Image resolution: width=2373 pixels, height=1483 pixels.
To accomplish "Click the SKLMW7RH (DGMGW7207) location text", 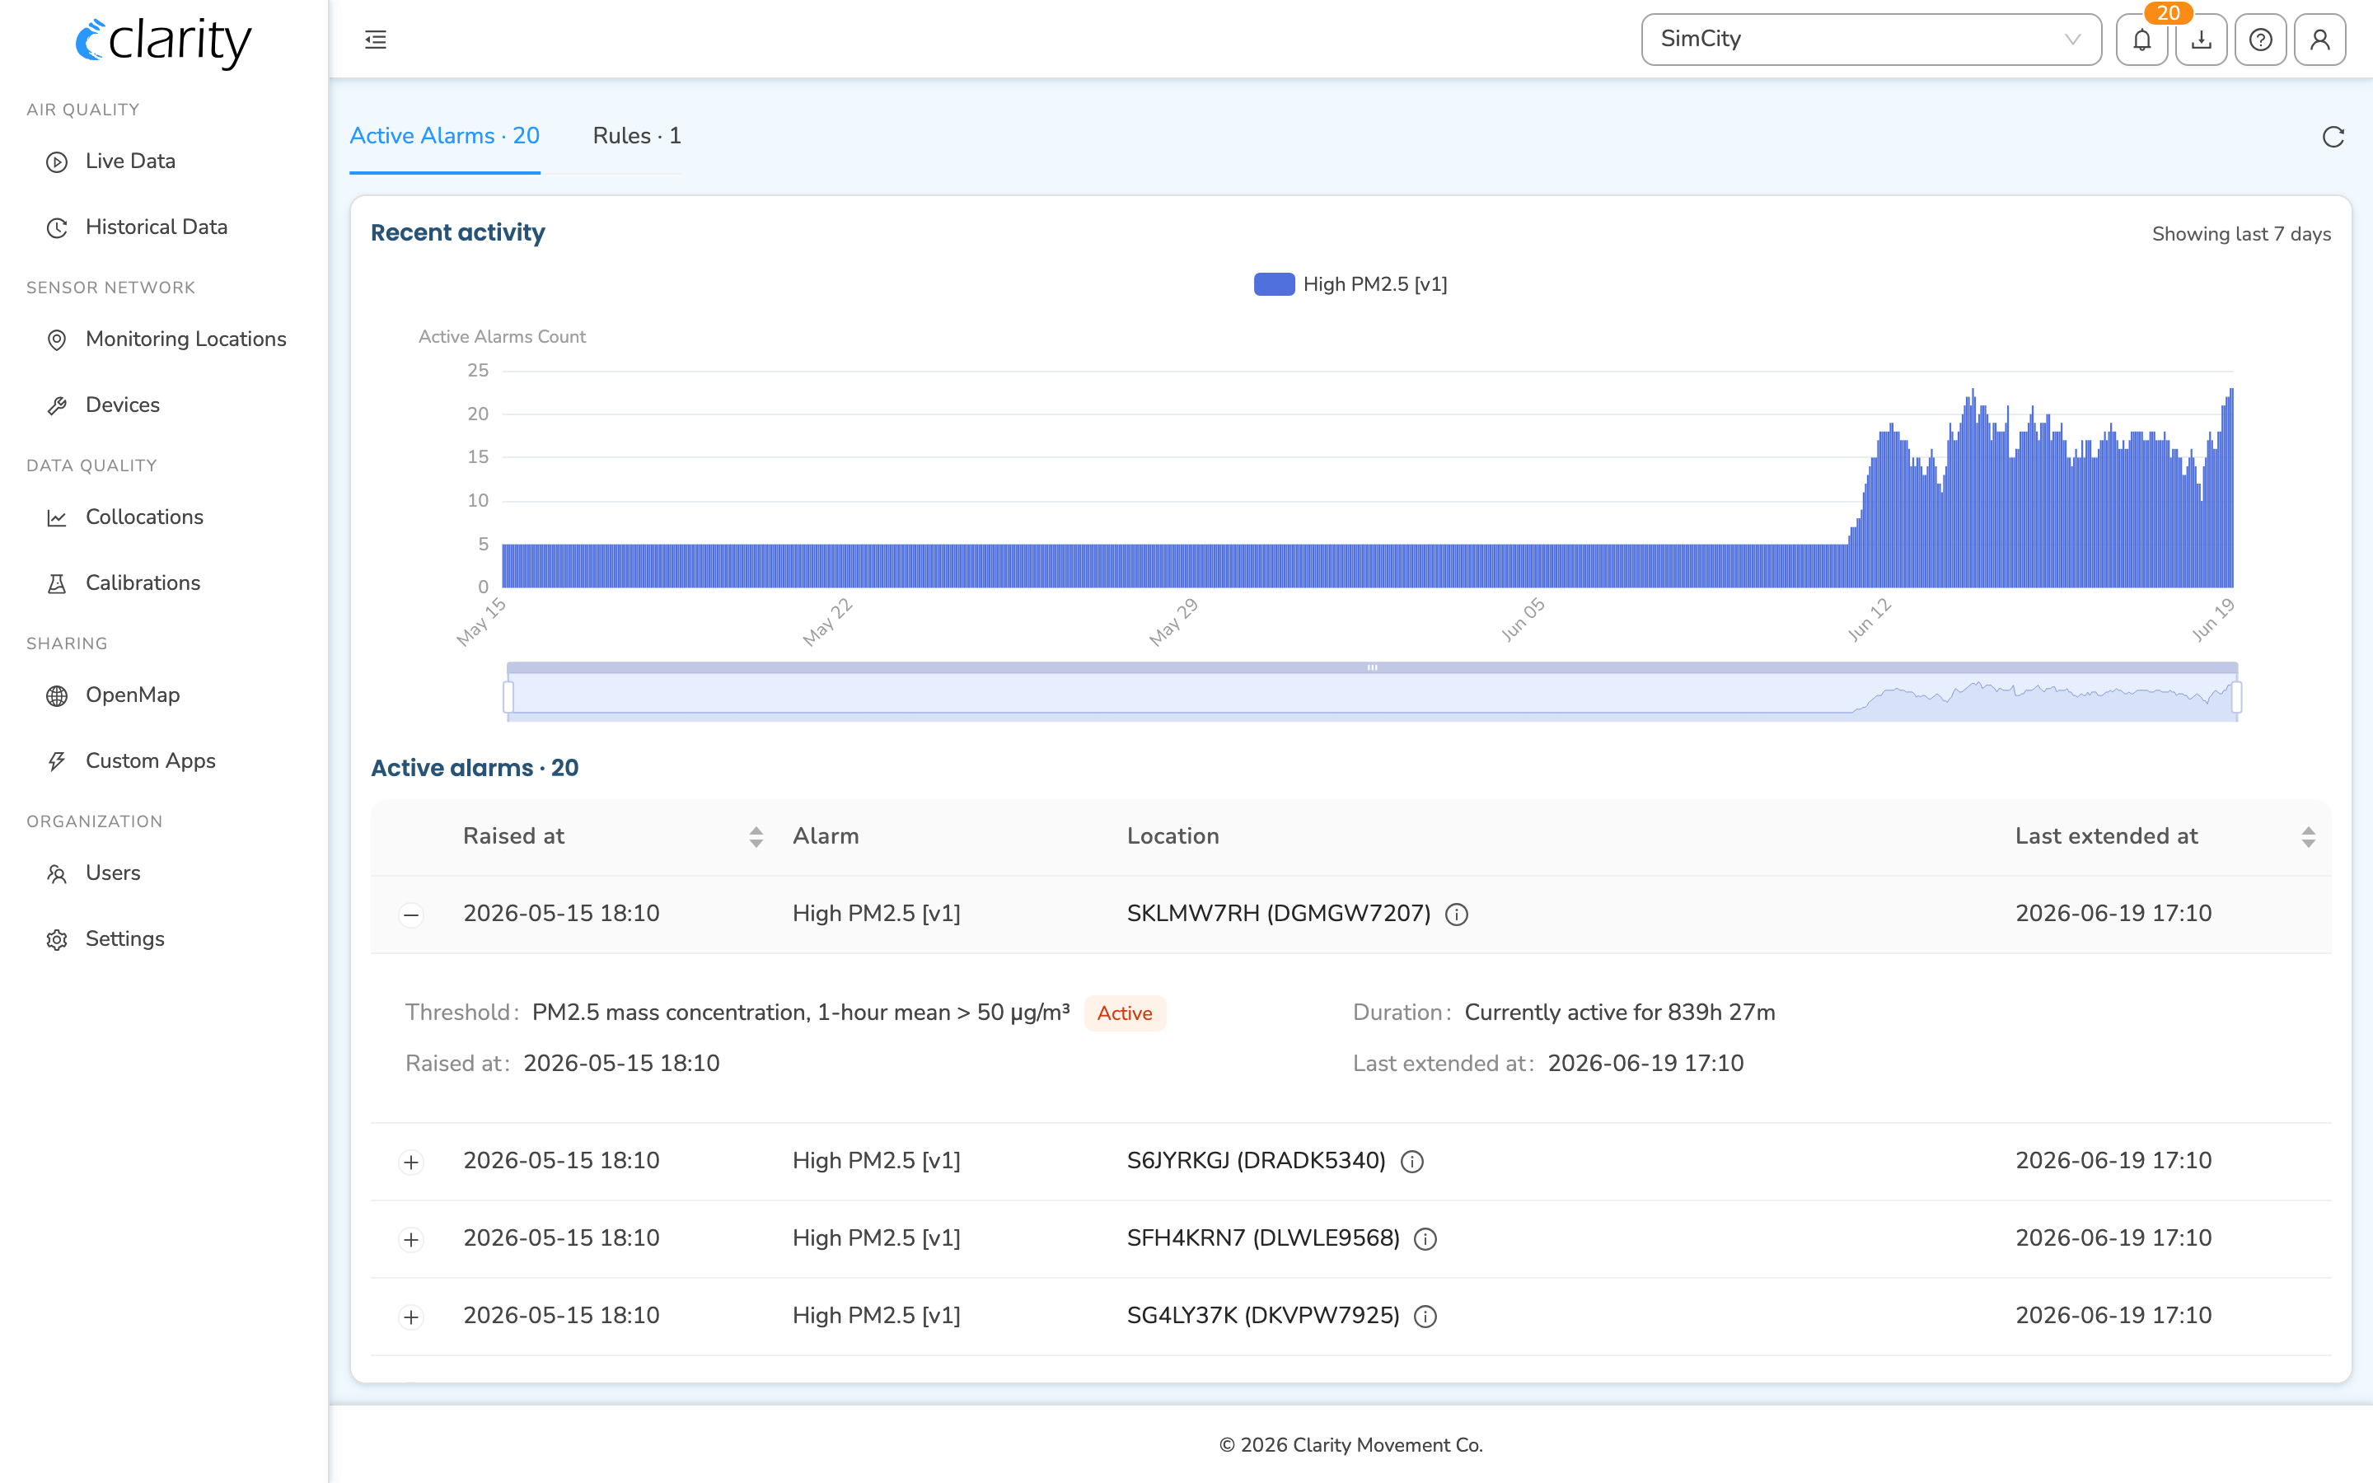I will [1278, 913].
